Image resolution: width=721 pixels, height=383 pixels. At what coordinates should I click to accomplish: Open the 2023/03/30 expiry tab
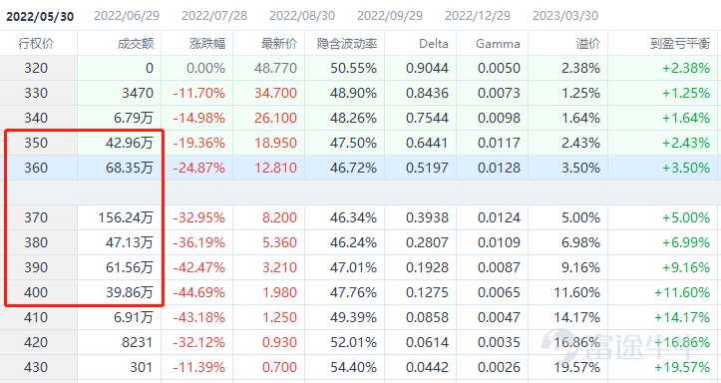click(565, 16)
